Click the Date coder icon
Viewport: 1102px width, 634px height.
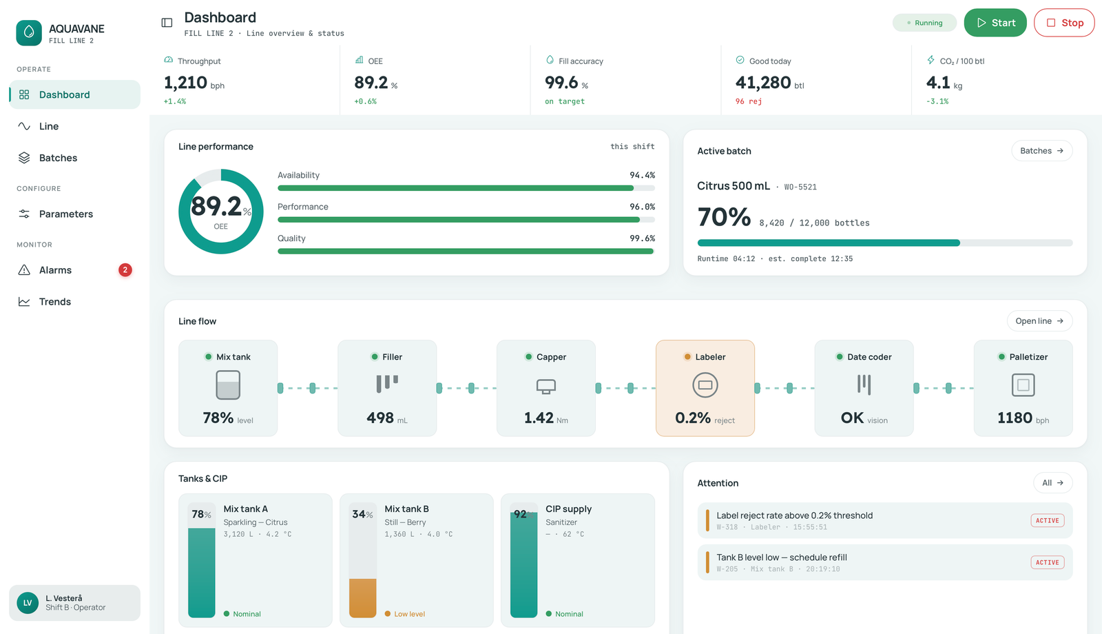click(864, 385)
